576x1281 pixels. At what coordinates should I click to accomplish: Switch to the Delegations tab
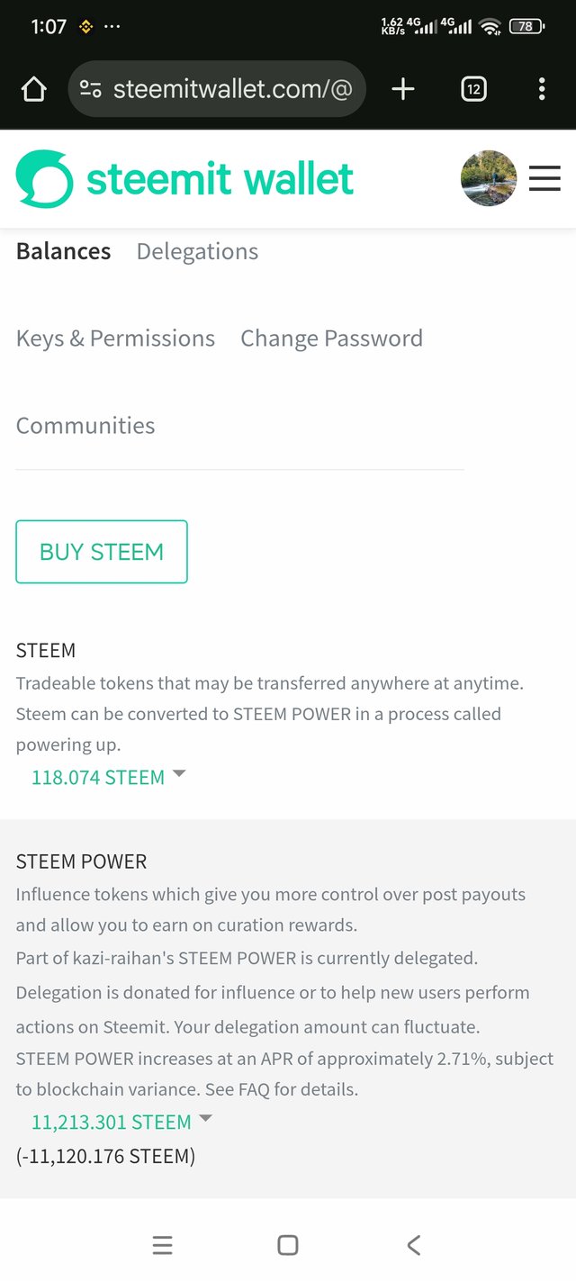(197, 251)
